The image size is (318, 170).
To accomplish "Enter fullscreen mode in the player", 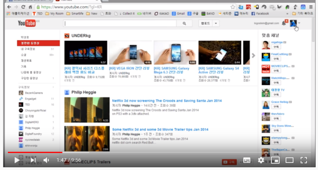I will [x=304, y=160].
